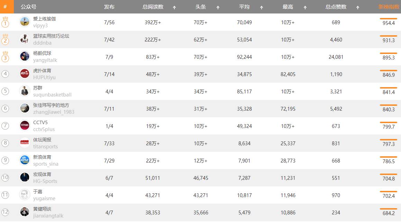Click the CCTV5 logo icon
The height and width of the screenshot is (222, 401).
(x=25, y=126)
